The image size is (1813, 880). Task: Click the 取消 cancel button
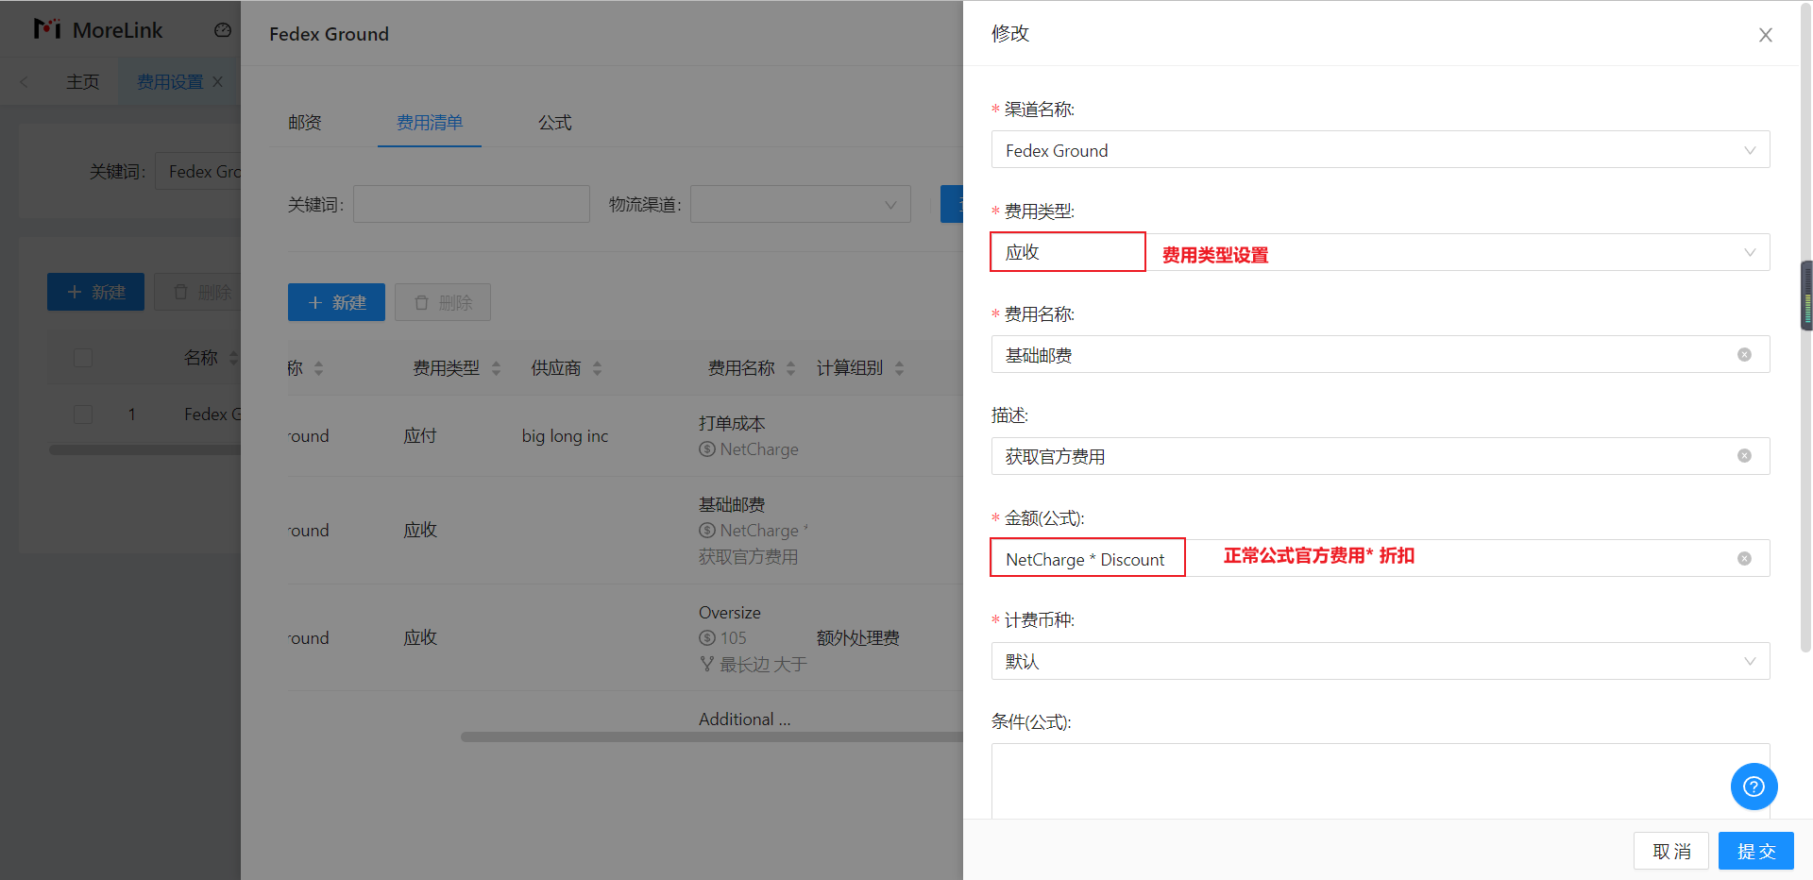click(x=1670, y=851)
